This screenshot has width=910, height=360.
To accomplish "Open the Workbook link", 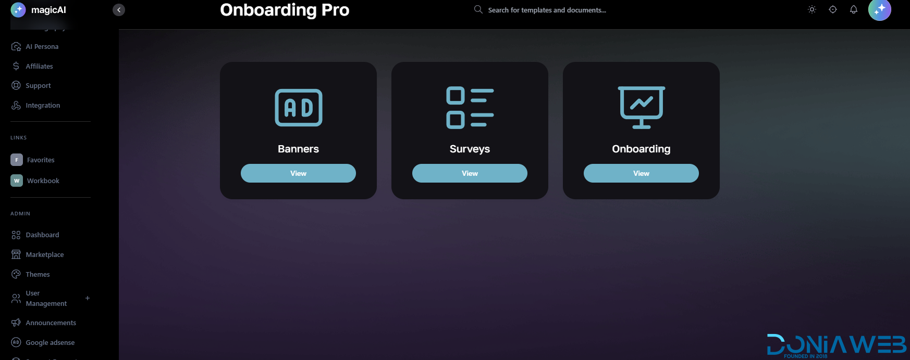I will pos(43,181).
